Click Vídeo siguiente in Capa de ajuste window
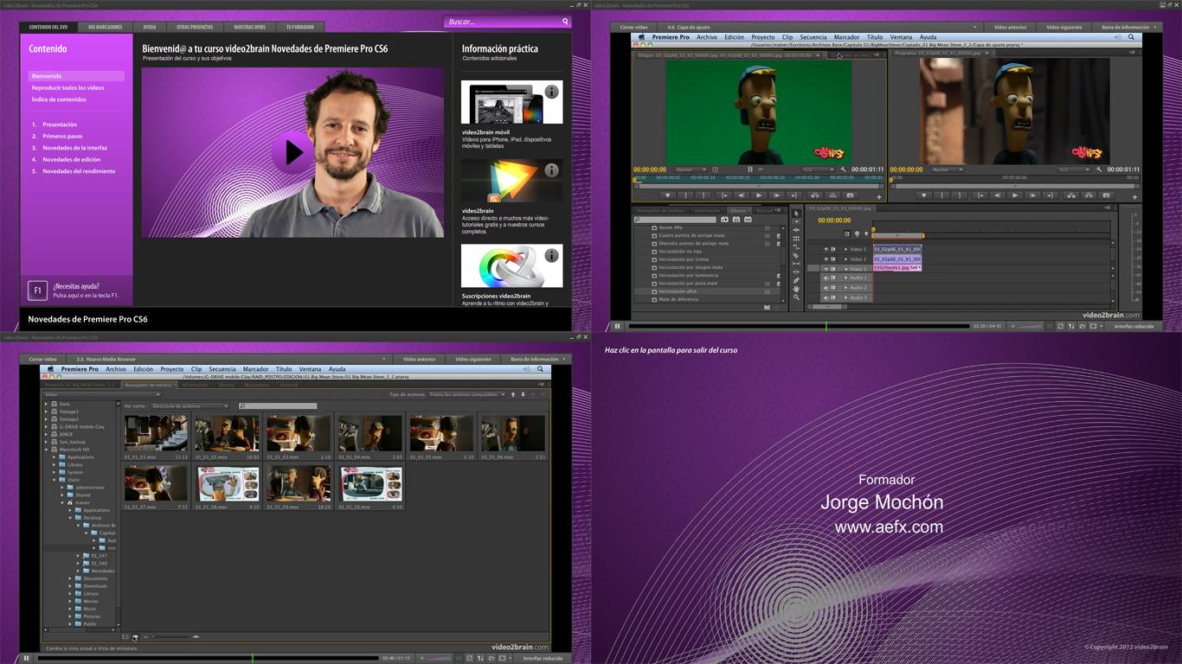1182x664 pixels. pyautogui.click(x=1064, y=27)
